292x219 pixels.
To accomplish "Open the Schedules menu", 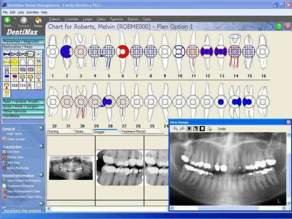I will pyautogui.click(x=71, y=19).
